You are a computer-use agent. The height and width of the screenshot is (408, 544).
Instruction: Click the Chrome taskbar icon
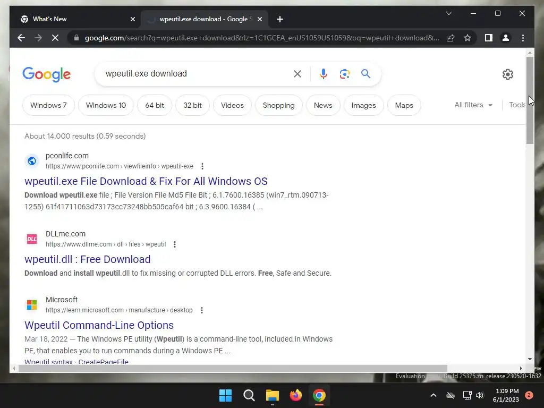click(319, 395)
